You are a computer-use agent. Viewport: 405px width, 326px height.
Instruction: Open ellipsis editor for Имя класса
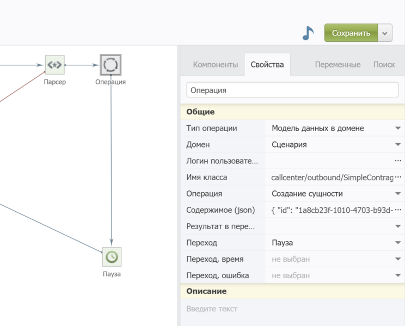click(398, 177)
